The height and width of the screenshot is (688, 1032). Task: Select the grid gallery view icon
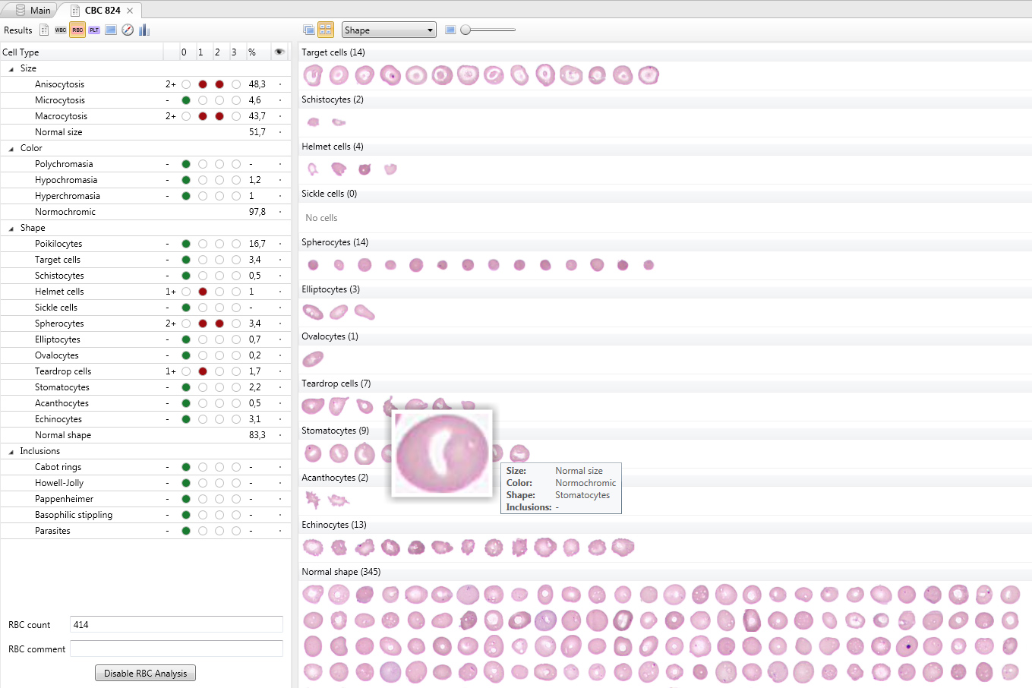(325, 30)
